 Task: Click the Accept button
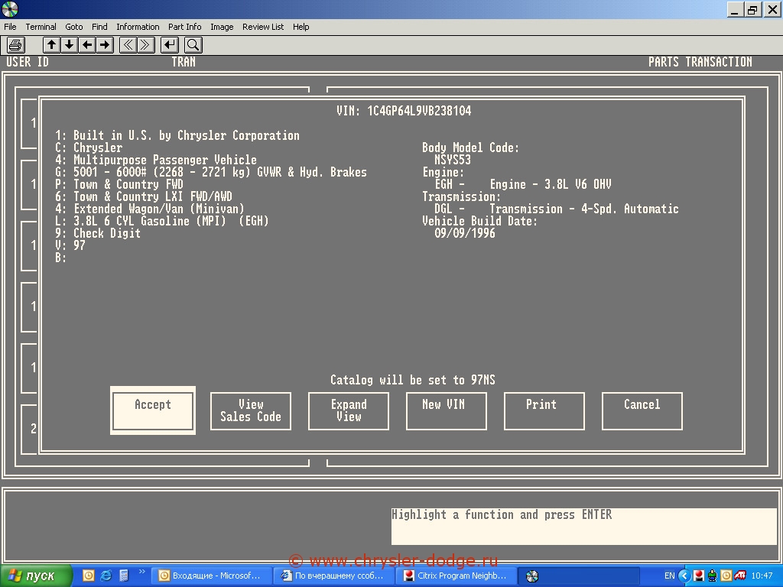point(153,410)
